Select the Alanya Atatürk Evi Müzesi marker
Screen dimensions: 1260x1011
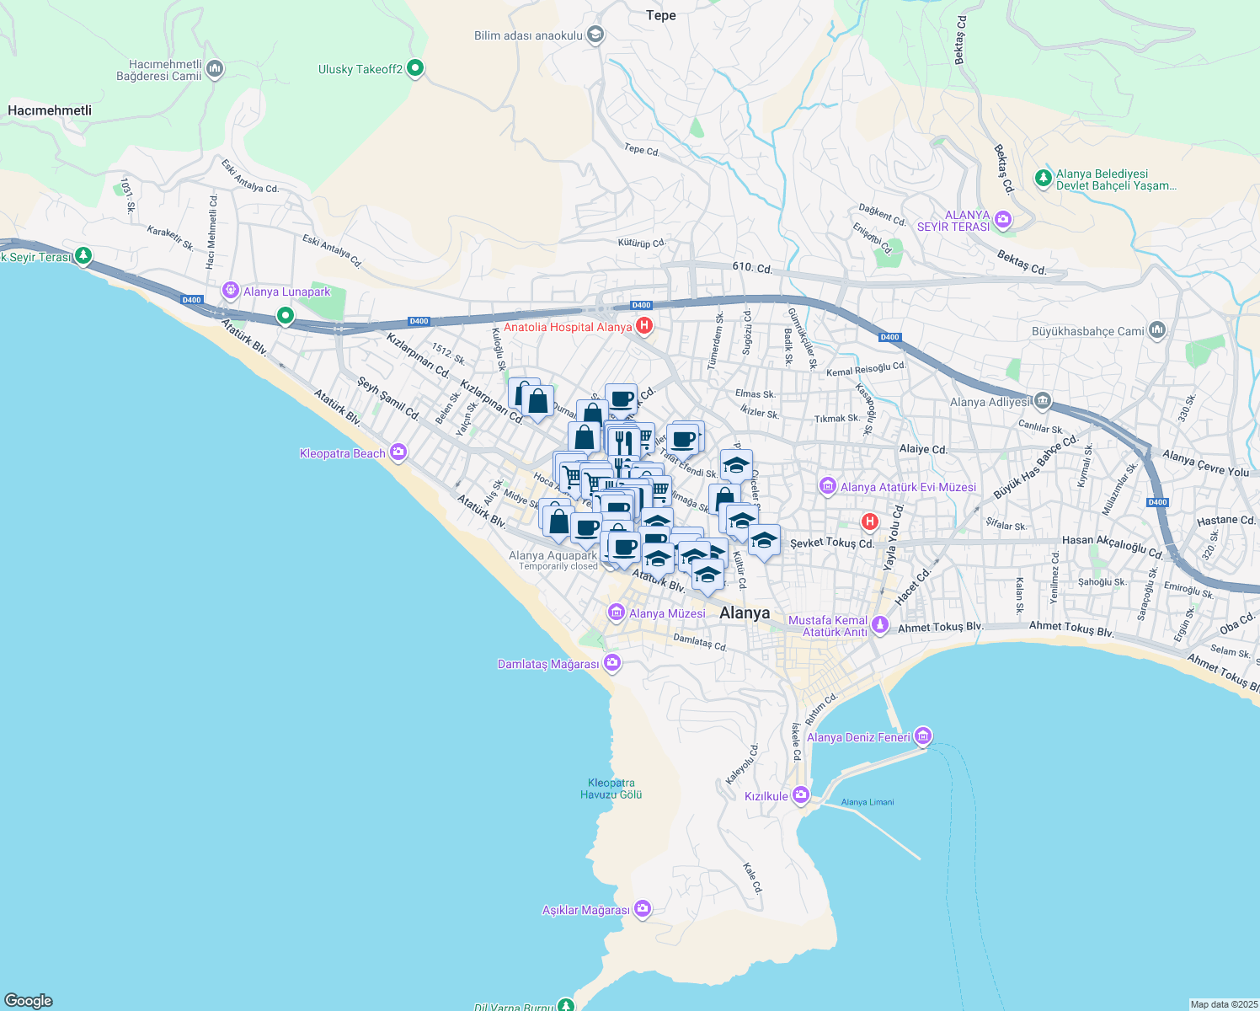pyautogui.click(x=826, y=487)
